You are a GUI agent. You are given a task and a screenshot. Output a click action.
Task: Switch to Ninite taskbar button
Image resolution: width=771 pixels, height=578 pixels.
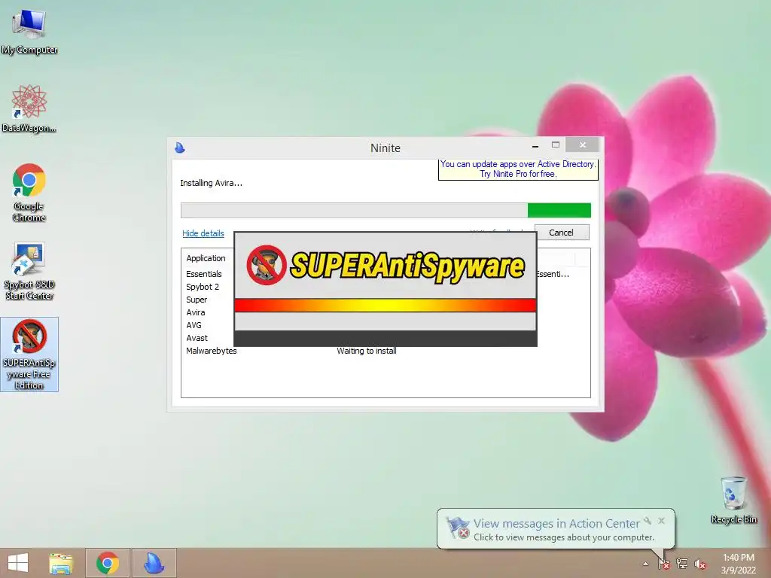point(154,563)
